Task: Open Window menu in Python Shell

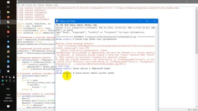Action: (x=88, y=25)
